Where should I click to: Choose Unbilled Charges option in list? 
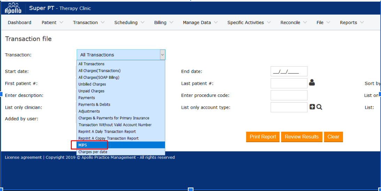click(x=92, y=84)
